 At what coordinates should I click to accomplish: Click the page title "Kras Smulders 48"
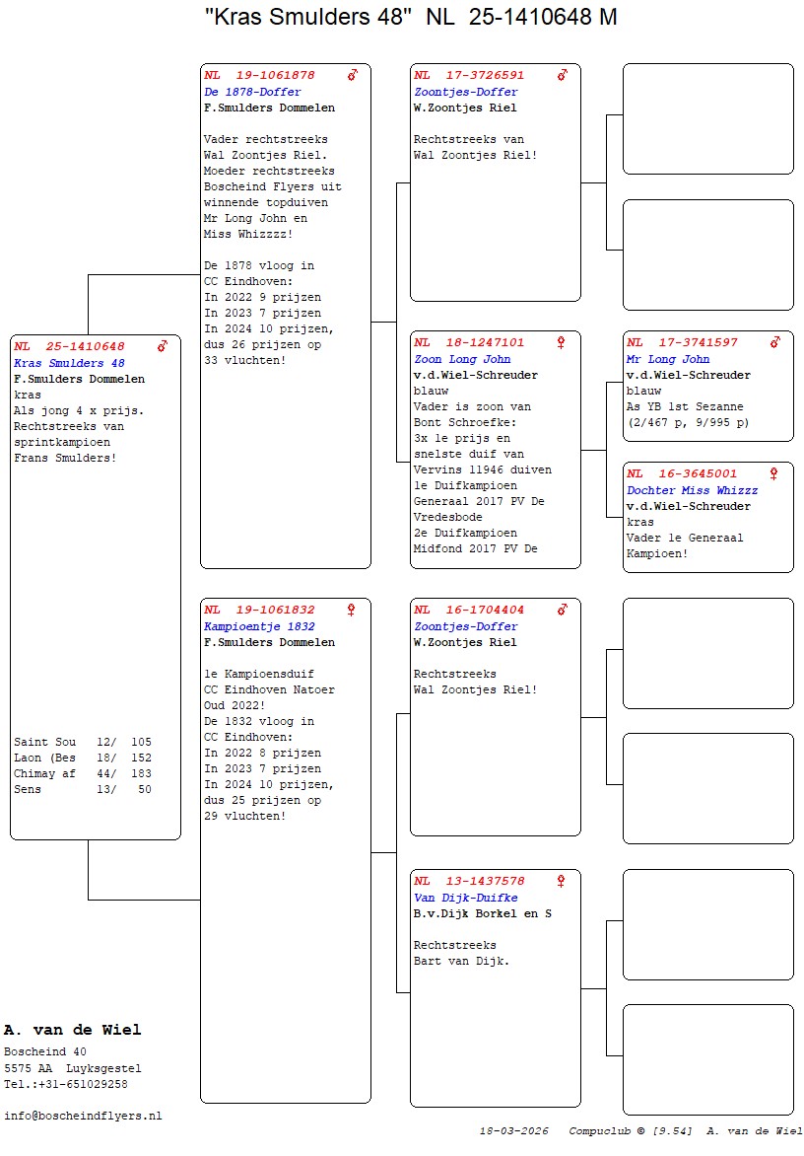coord(307,17)
